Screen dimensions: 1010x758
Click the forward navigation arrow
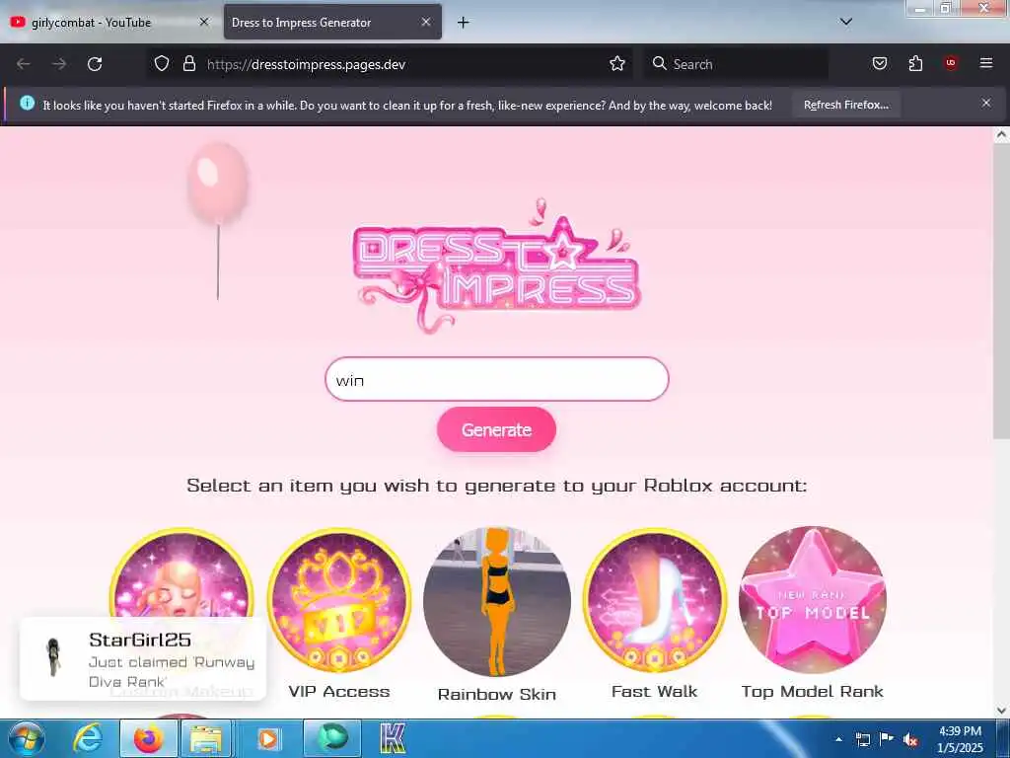click(59, 64)
